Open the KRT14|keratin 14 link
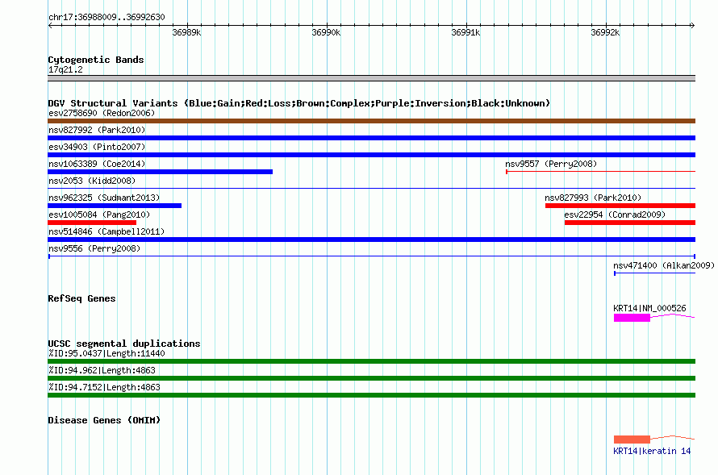 652,451
